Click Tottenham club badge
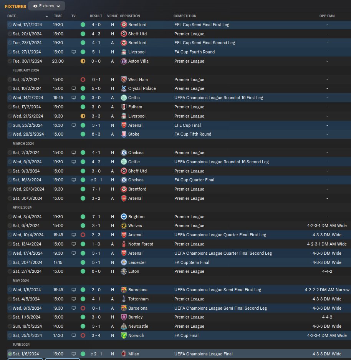 point(124,299)
